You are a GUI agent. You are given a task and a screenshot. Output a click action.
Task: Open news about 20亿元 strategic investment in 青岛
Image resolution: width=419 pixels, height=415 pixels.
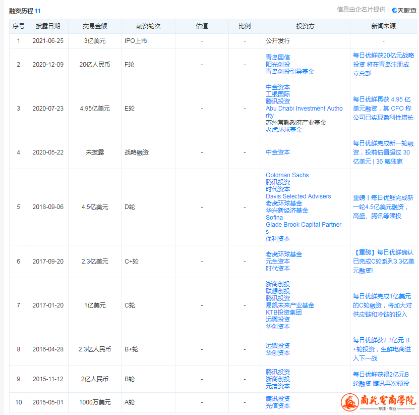click(383, 65)
